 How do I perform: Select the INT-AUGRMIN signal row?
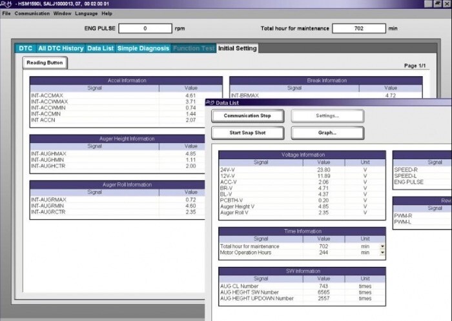click(118, 206)
